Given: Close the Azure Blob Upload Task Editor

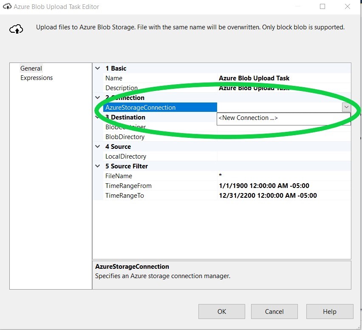Looking at the screenshot, I should [348, 6].
